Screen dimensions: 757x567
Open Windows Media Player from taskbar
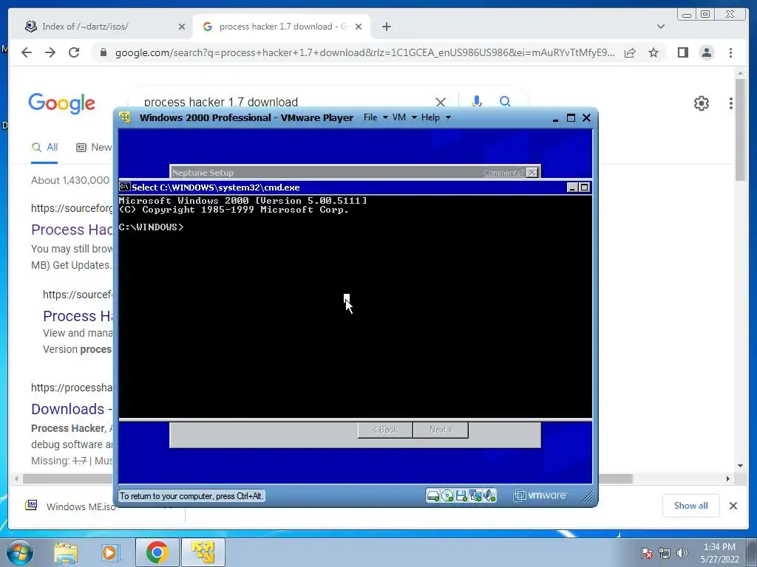110,552
